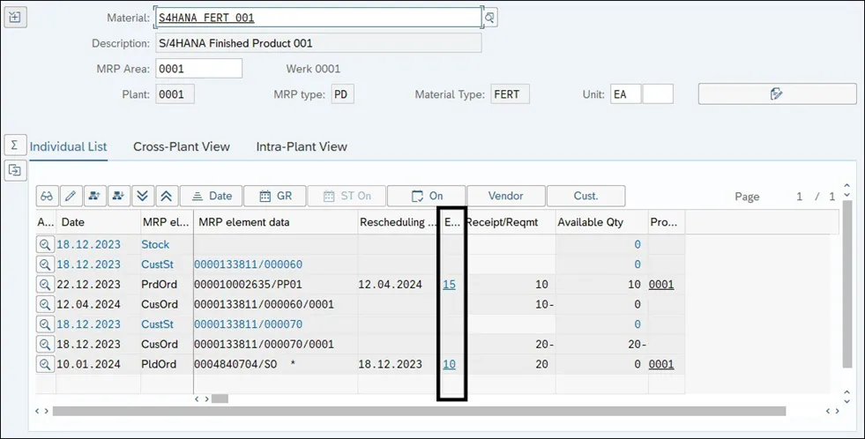Open the Material search help icon
865x439 pixels.
(x=489, y=18)
